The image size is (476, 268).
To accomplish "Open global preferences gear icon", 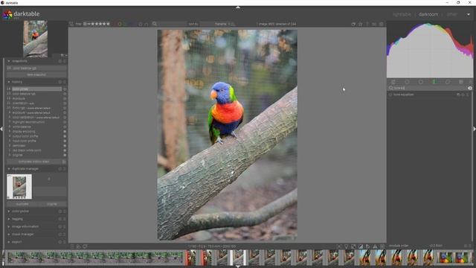I will pos(382,24).
